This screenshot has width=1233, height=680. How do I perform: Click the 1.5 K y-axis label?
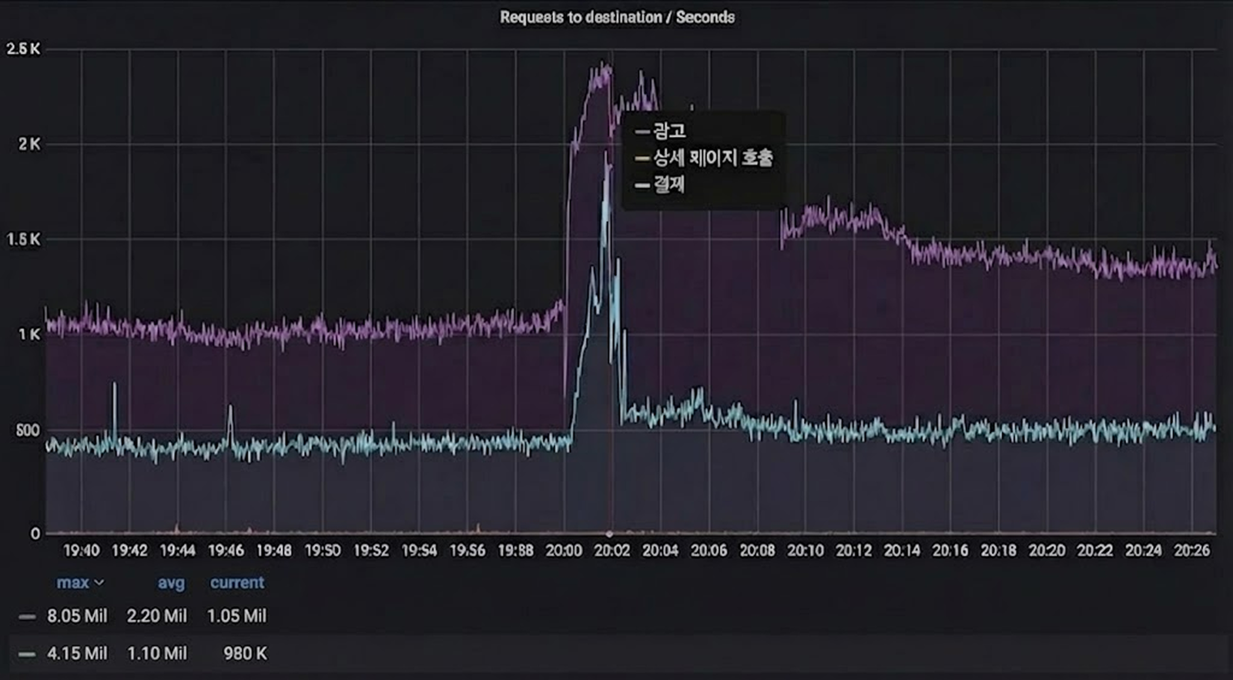[23, 240]
